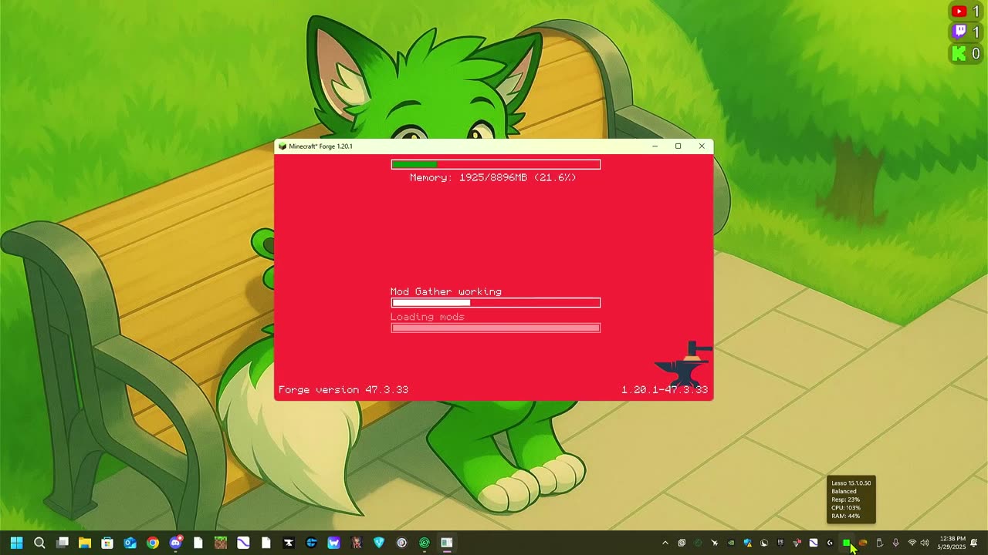988x555 pixels.
Task: Open Discord with notification badge
Action: (x=176, y=542)
